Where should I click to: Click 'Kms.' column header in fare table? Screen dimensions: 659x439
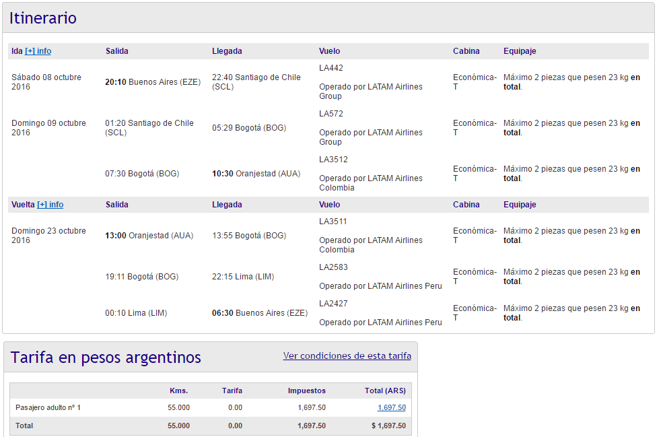pyautogui.click(x=179, y=391)
